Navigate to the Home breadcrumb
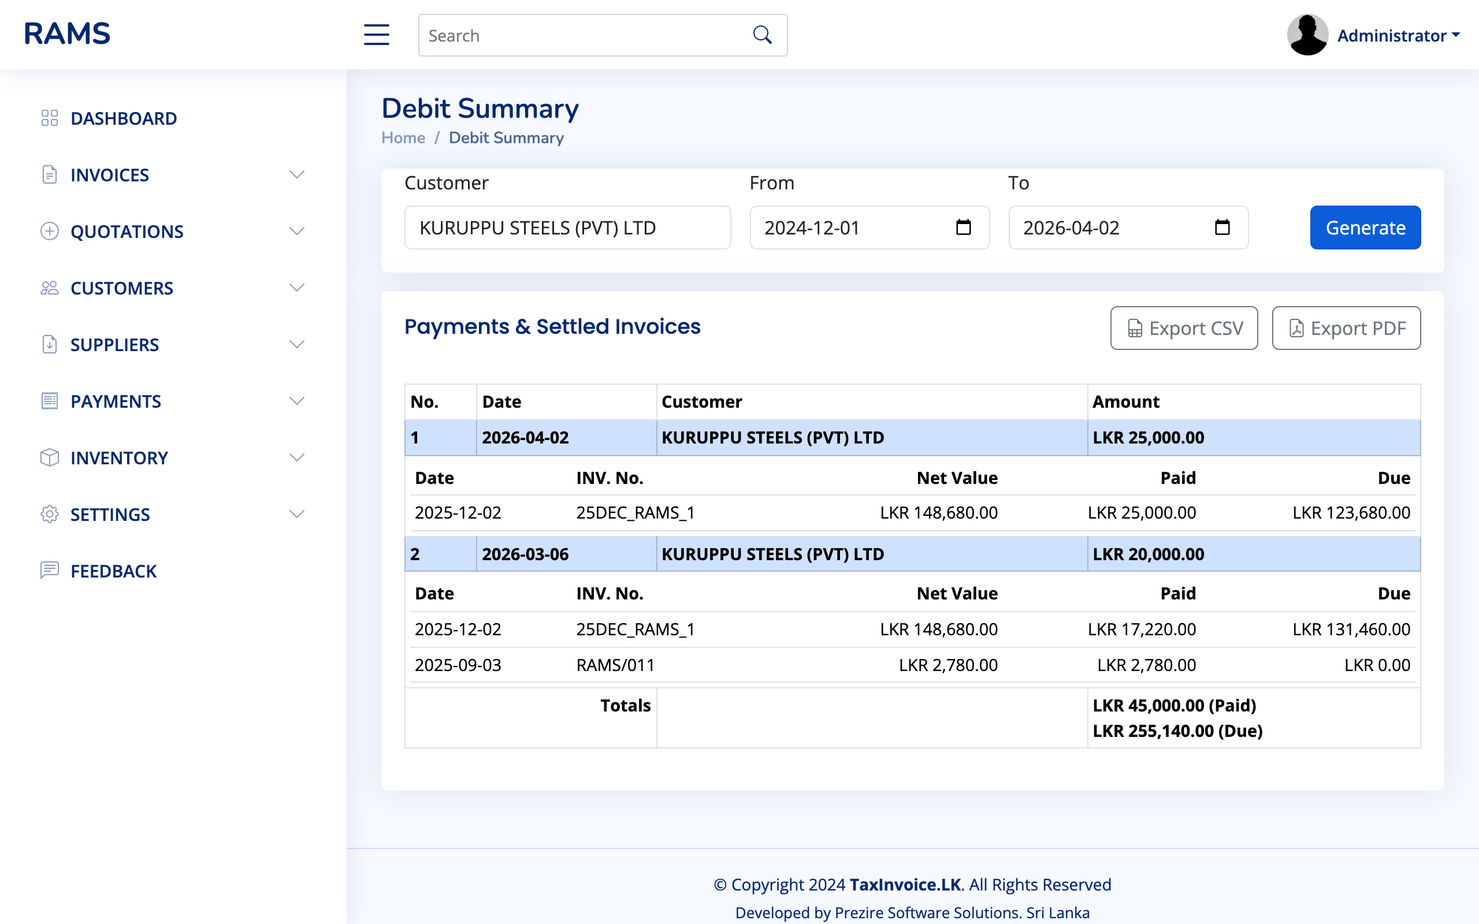Image resolution: width=1479 pixels, height=924 pixels. click(x=403, y=137)
